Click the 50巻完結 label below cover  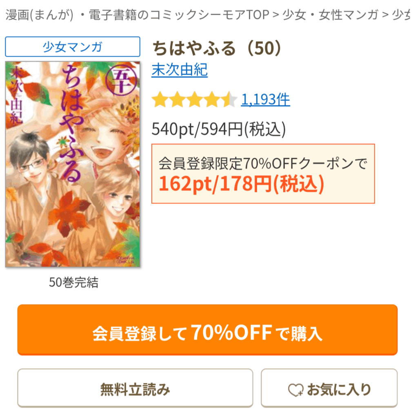coord(73,282)
